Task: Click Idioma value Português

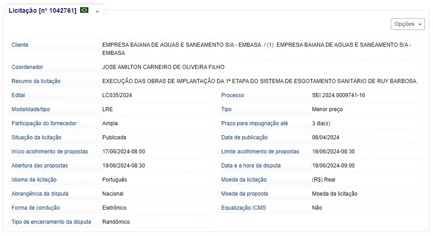Action: coord(115,180)
